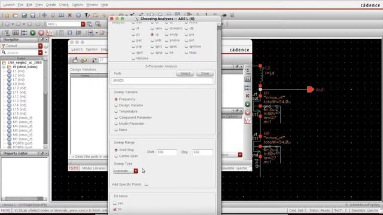The height and width of the screenshot is (215, 383).
Task: Click the Edit Variables icon in main toolbar
Action: pyautogui.click(x=16, y=33)
